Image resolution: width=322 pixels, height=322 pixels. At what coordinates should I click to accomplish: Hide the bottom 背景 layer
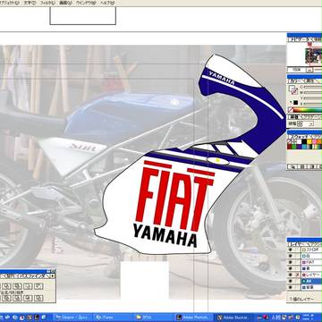[x=291, y=287]
